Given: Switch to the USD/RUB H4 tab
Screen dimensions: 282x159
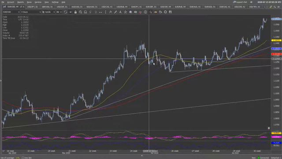Looking at the screenshot, I should 122,7.
